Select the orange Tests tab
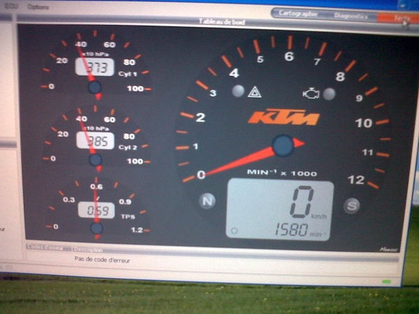 (x=398, y=18)
